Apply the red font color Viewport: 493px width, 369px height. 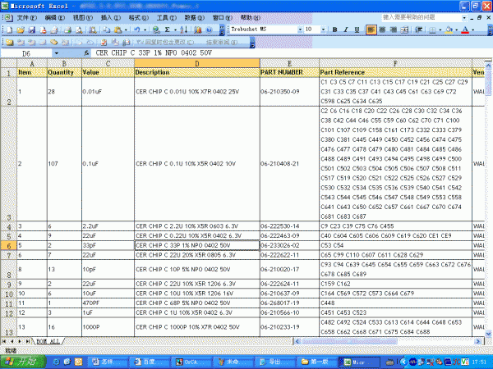tap(465, 30)
